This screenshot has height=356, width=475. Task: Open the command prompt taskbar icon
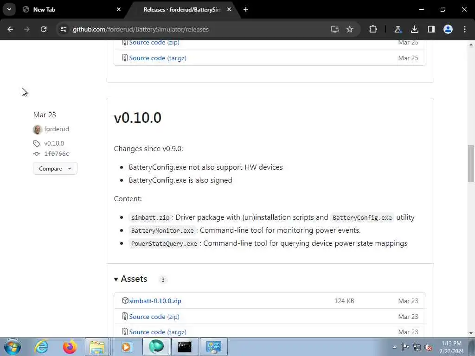pos(185,347)
